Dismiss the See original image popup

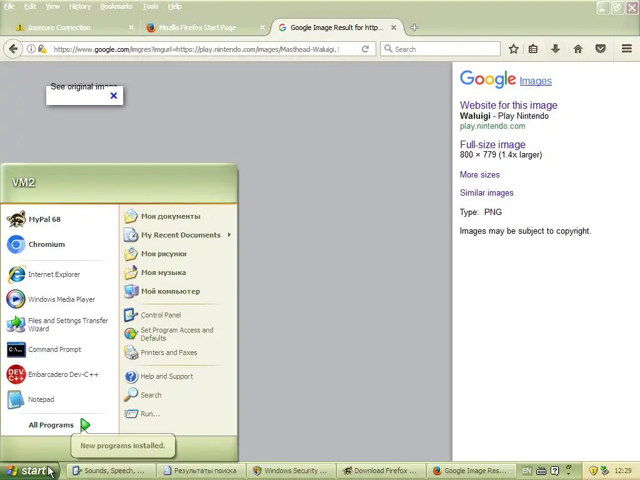coord(114,96)
